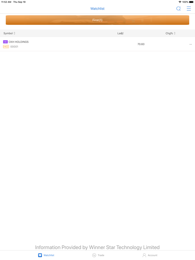
Task: Sort the watchlist by Chg% column
Action: click(170, 33)
